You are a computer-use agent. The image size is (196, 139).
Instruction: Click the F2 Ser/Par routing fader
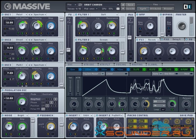click(x=68, y=50)
